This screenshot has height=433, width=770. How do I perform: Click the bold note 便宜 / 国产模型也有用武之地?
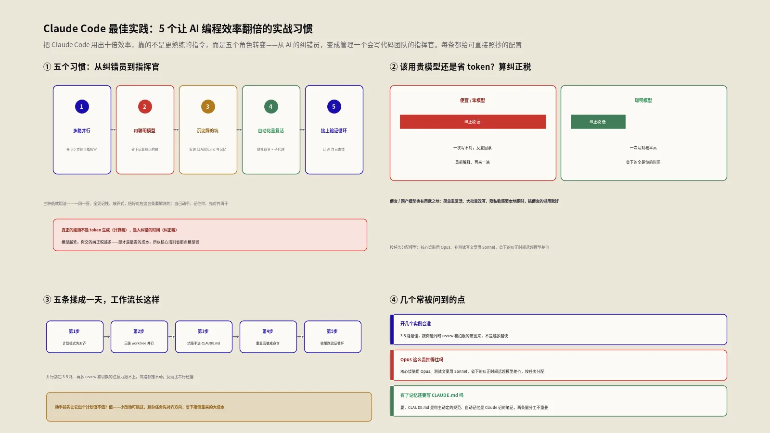(474, 201)
